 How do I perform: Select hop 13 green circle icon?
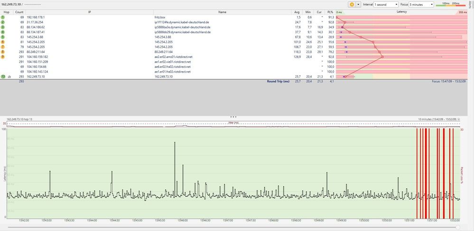[3, 76]
